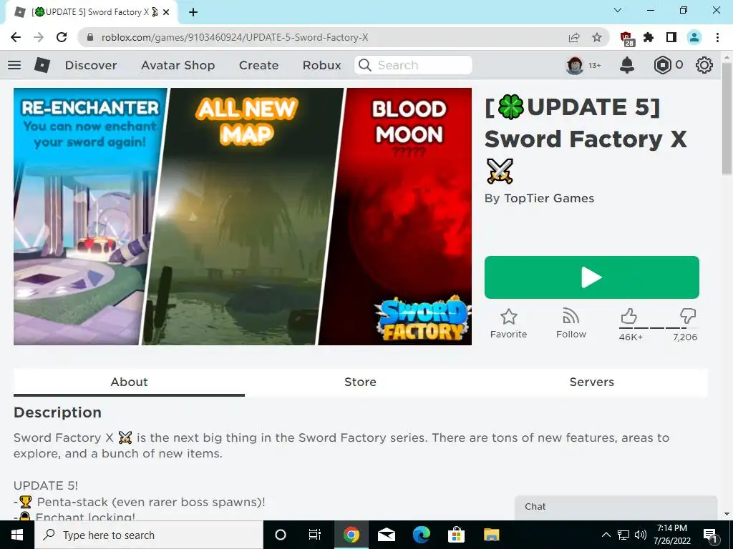733x549 pixels.
Task: Open the uBlock extension shield icon
Action: click(x=626, y=38)
